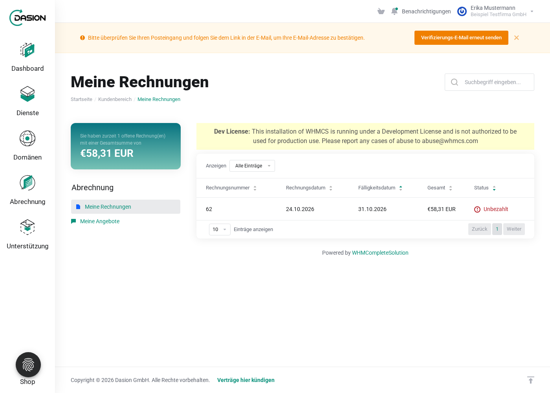
Task: Dismiss the email verification banner
Action: (517, 38)
